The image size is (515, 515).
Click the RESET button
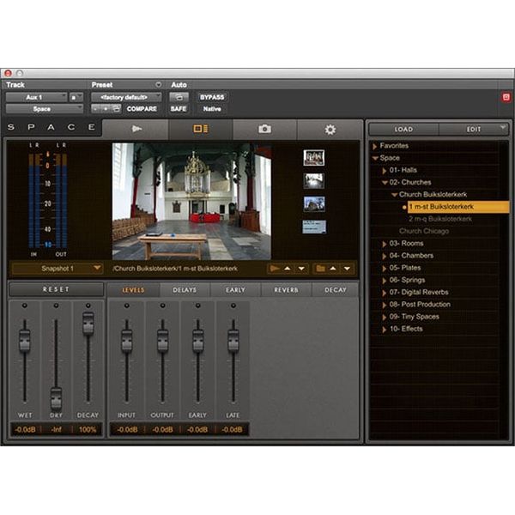pyautogui.click(x=56, y=289)
